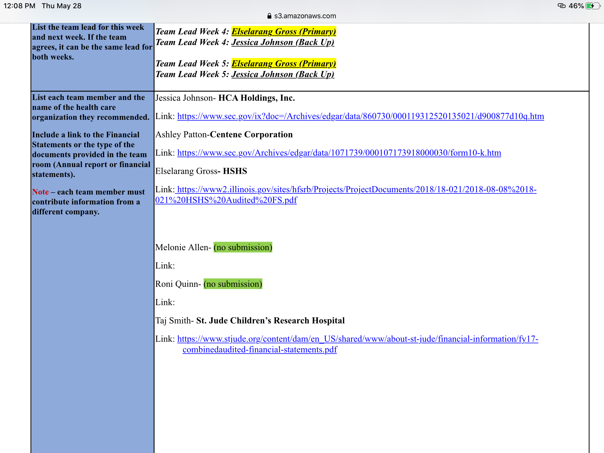This screenshot has height=453, width=604.
Task: Open the HSHS Audited FS illinois.gov link
Action: [346, 195]
